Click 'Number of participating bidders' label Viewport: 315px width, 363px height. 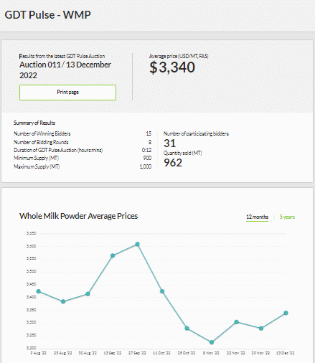[x=196, y=133]
